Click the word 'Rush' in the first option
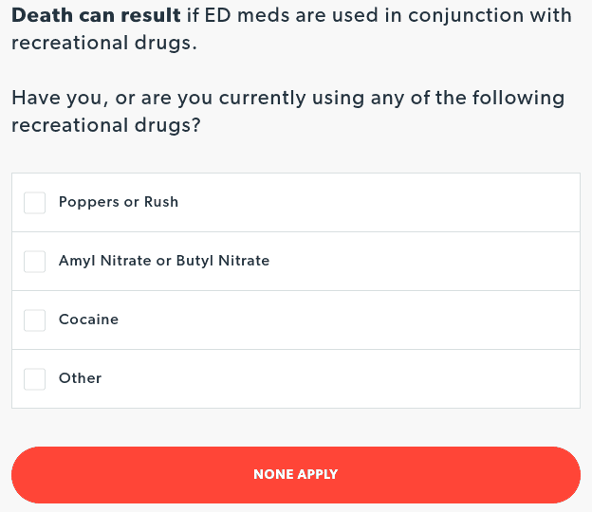The height and width of the screenshot is (512, 592). (x=159, y=202)
